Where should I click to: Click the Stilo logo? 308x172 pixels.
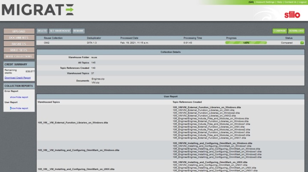point(292,15)
